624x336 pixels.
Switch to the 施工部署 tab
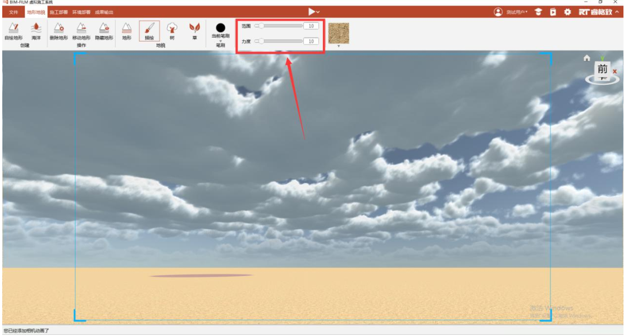(x=58, y=12)
